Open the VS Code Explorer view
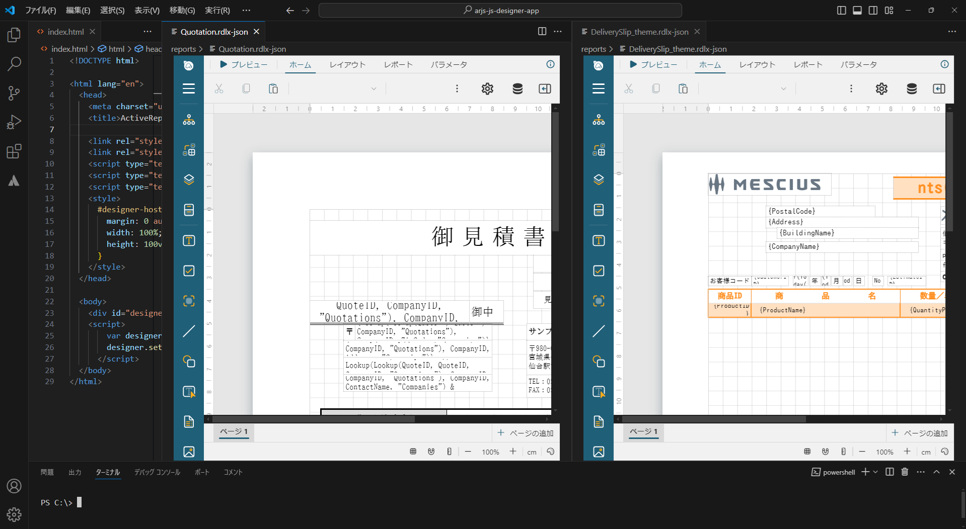The height and width of the screenshot is (529, 966). (x=14, y=35)
